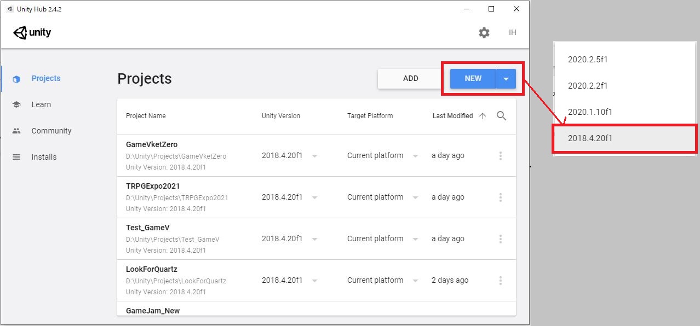Open the project search magnifier
The height and width of the screenshot is (326, 700).
click(x=501, y=116)
